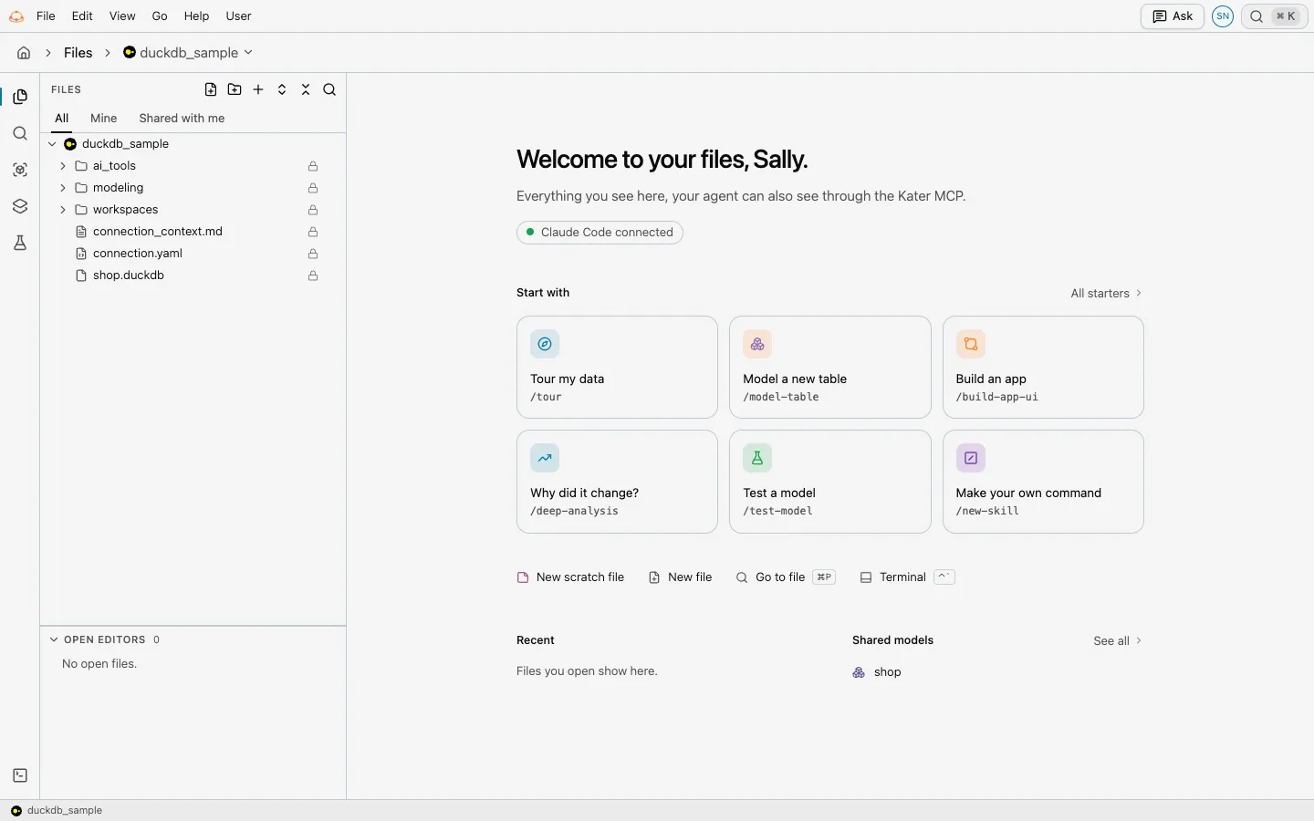The width and height of the screenshot is (1314, 821).
Task: Select the Model a new table starter card
Action: pyautogui.click(x=830, y=367)
